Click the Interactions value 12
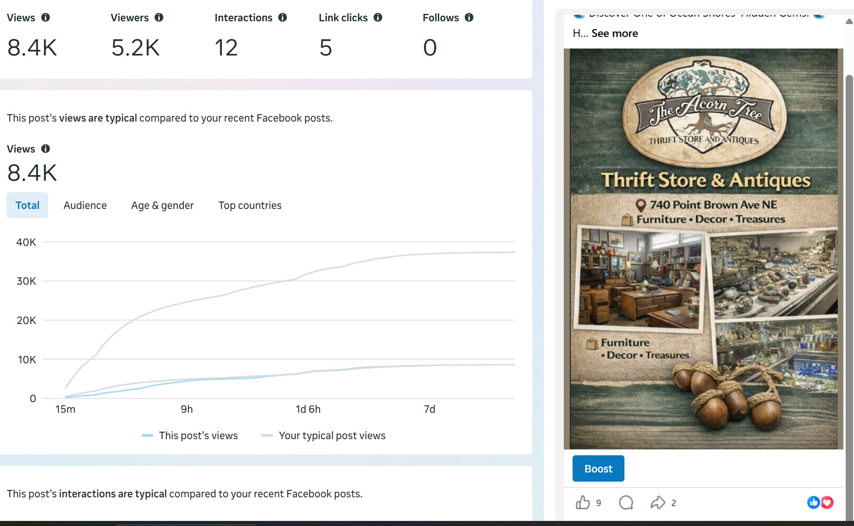 click(x=226, y=48)
